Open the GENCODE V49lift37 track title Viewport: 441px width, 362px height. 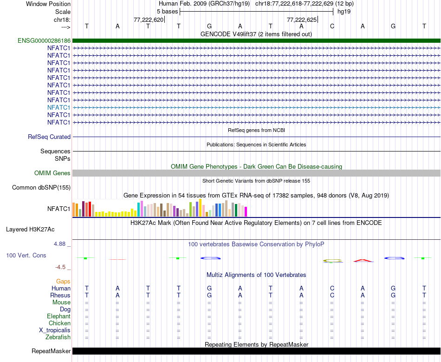tap(256, 34)
